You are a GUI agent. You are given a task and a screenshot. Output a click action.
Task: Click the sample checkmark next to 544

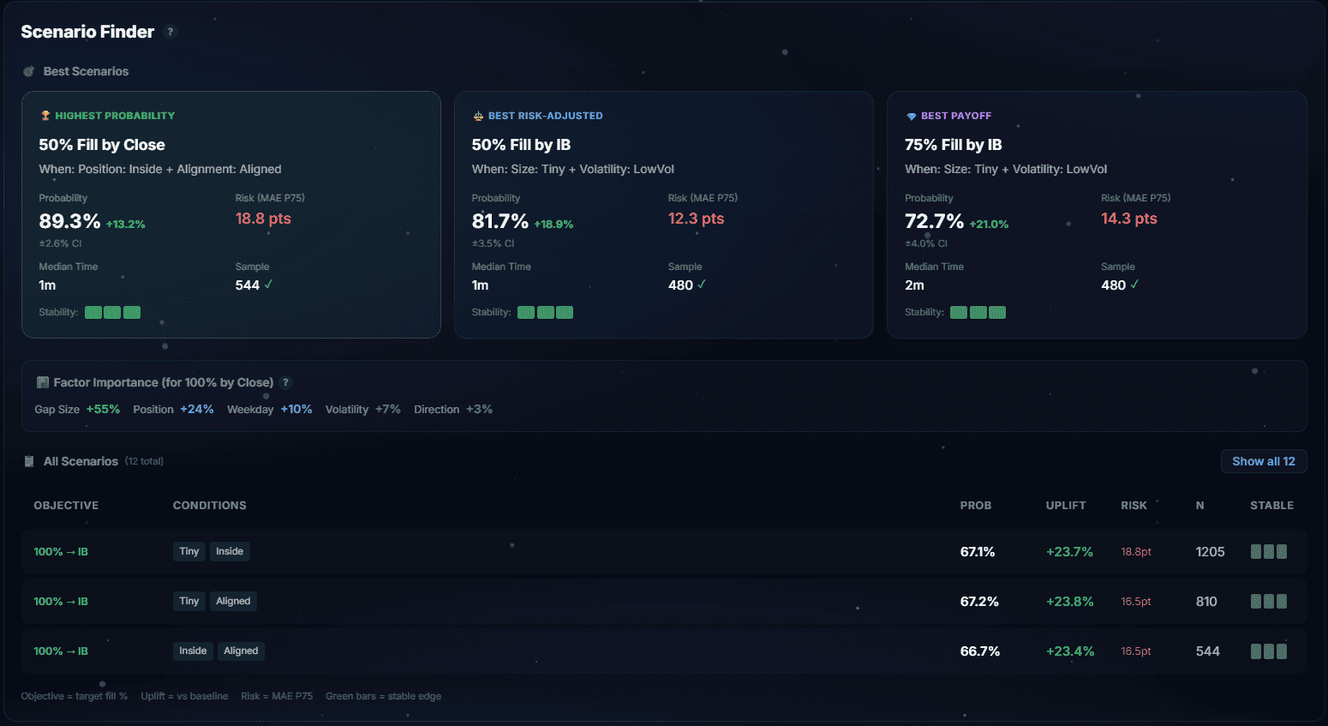(x=268, y=285)
